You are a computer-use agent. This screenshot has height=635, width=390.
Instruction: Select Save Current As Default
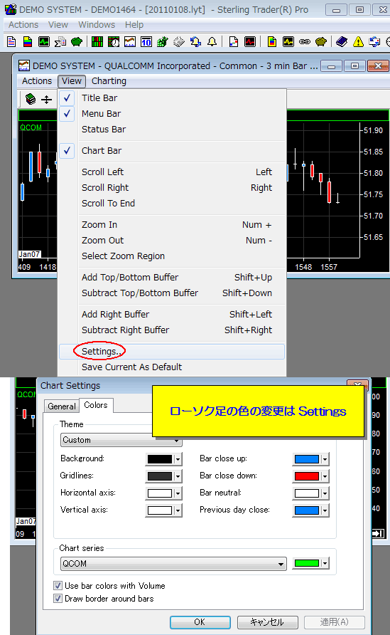tap(172, 367)
